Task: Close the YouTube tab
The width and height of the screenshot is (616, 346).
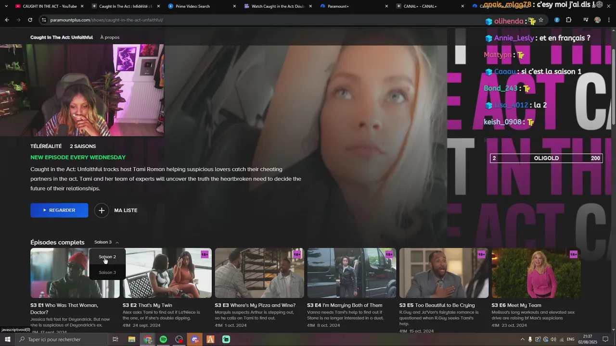Action: pyautogui.click(x=82, y=6)
